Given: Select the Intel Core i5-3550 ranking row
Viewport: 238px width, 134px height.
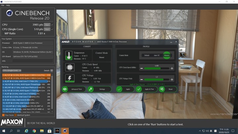Looking at the screenshot, I should click(x=26, y=100).
